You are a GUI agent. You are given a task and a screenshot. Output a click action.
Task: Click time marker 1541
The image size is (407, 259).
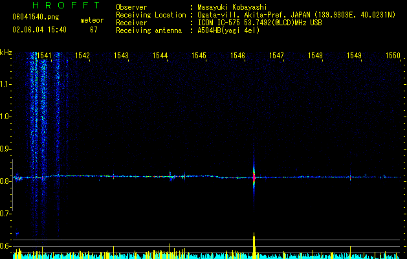tap(44, 56)
